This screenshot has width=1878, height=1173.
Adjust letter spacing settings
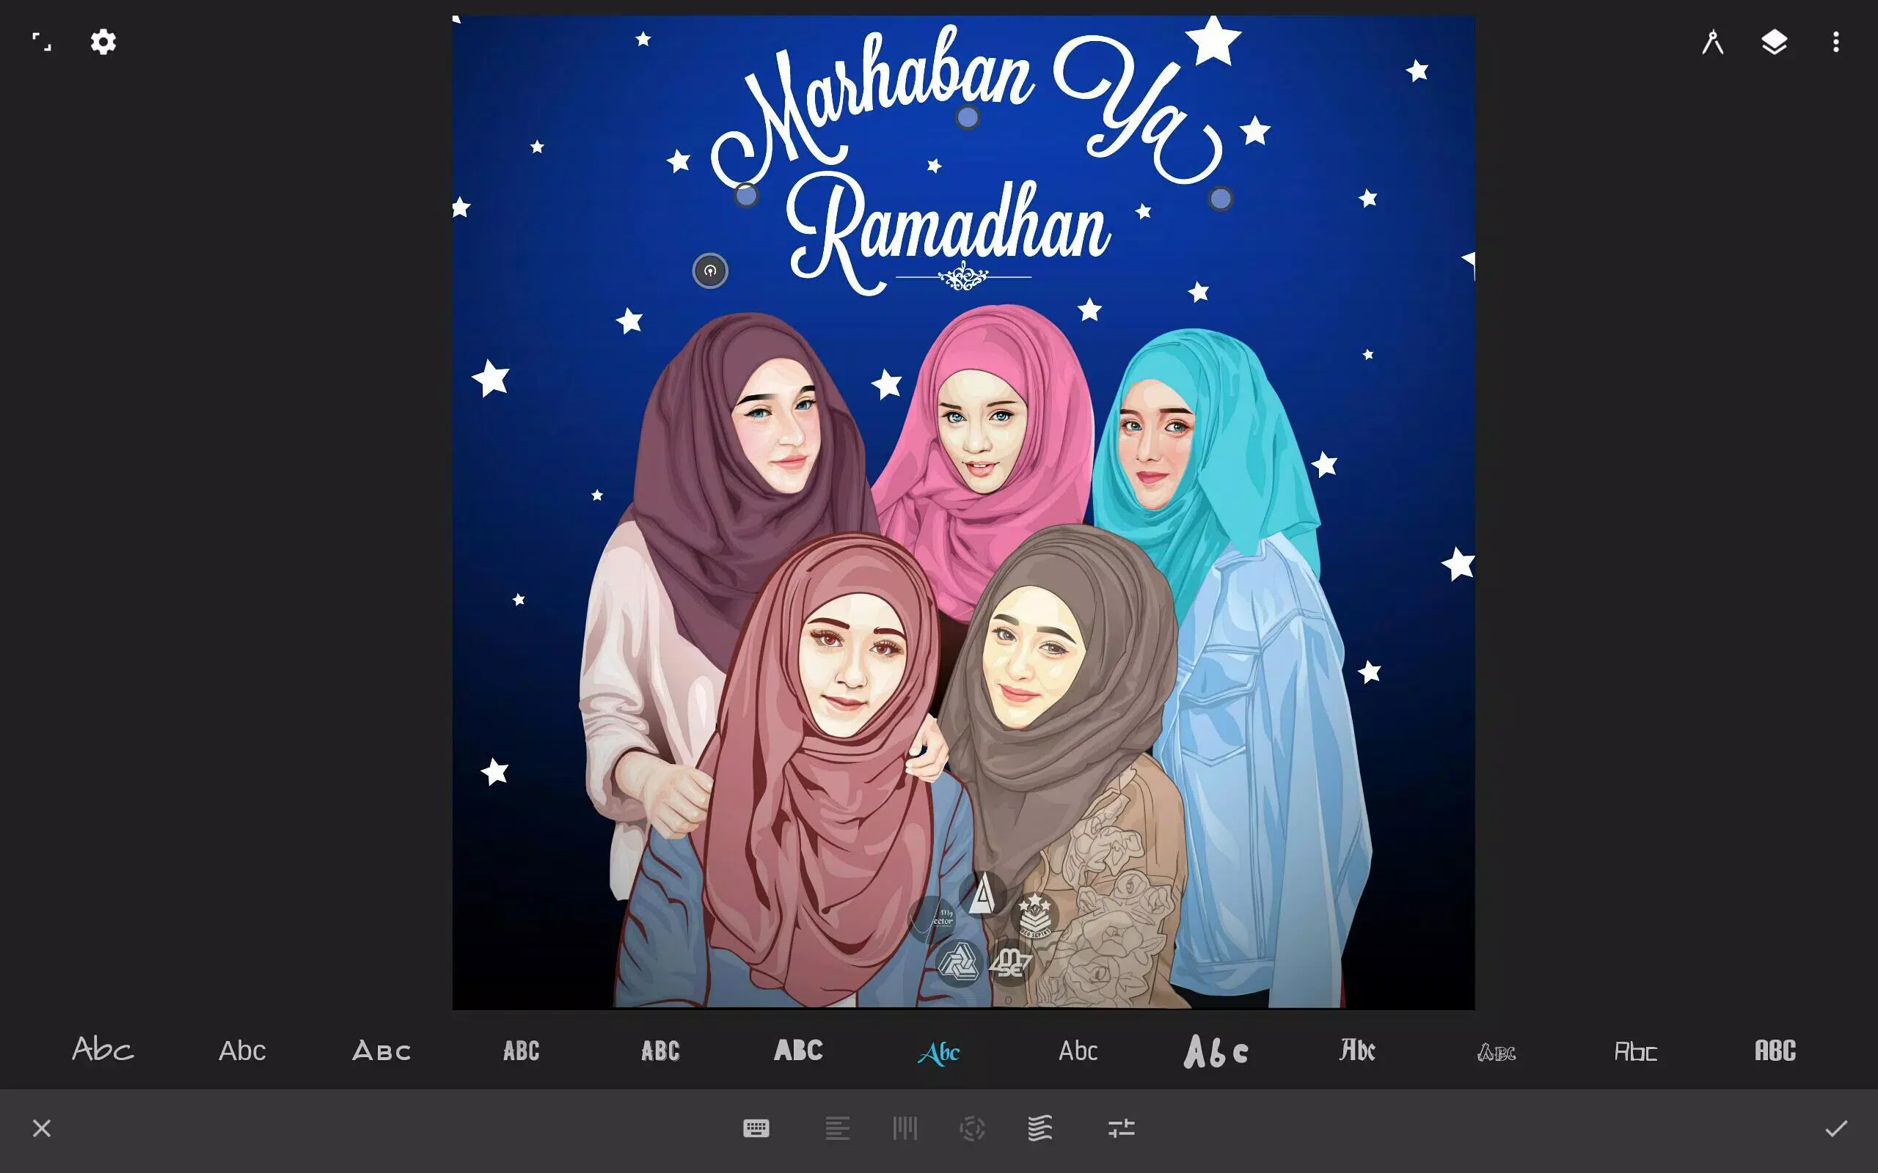pyautogui.click(x=905, y=1128)
